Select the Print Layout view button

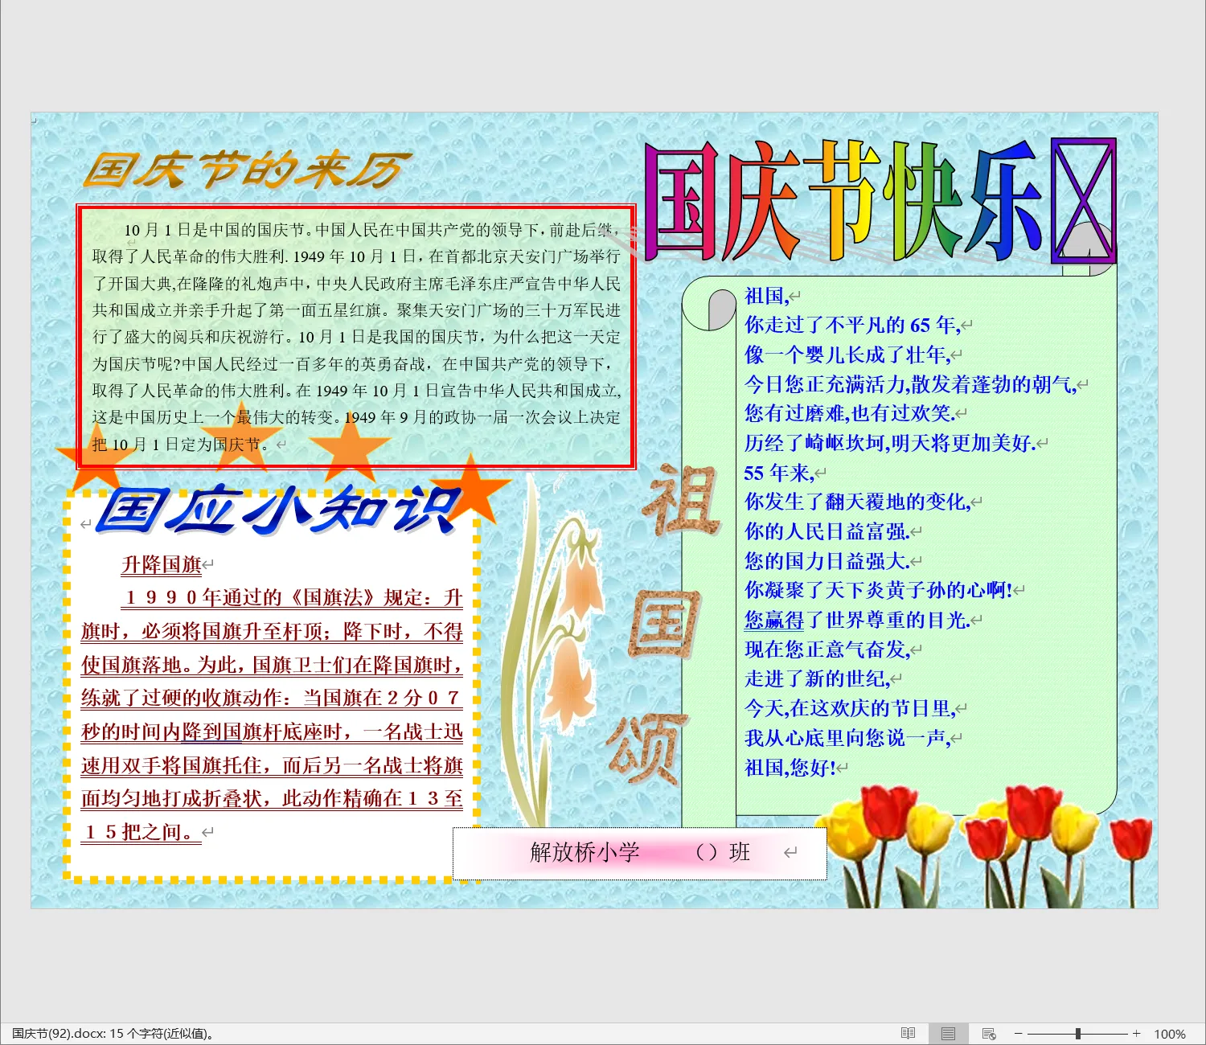(949, 1034)
